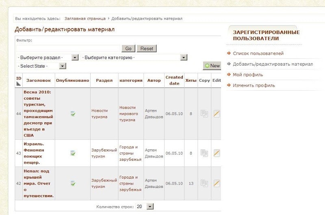Edit article 44 with the pencil icon
The image size is (325, 215).
click(217, 114)
